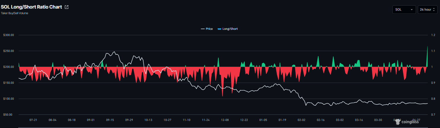Select the 07-21 date on the x-axis
Viewport: 440px width, 128px height.
33,120
